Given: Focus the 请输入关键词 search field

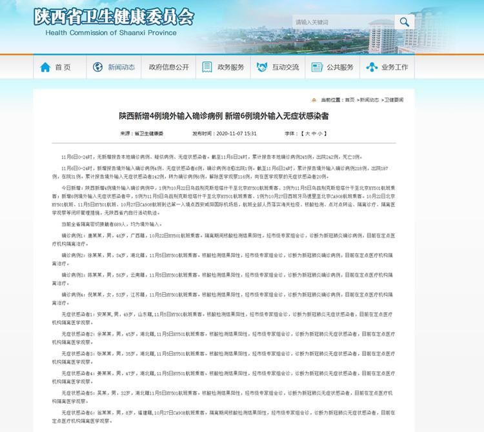Looking at the screenshot, I should (343, 22).
